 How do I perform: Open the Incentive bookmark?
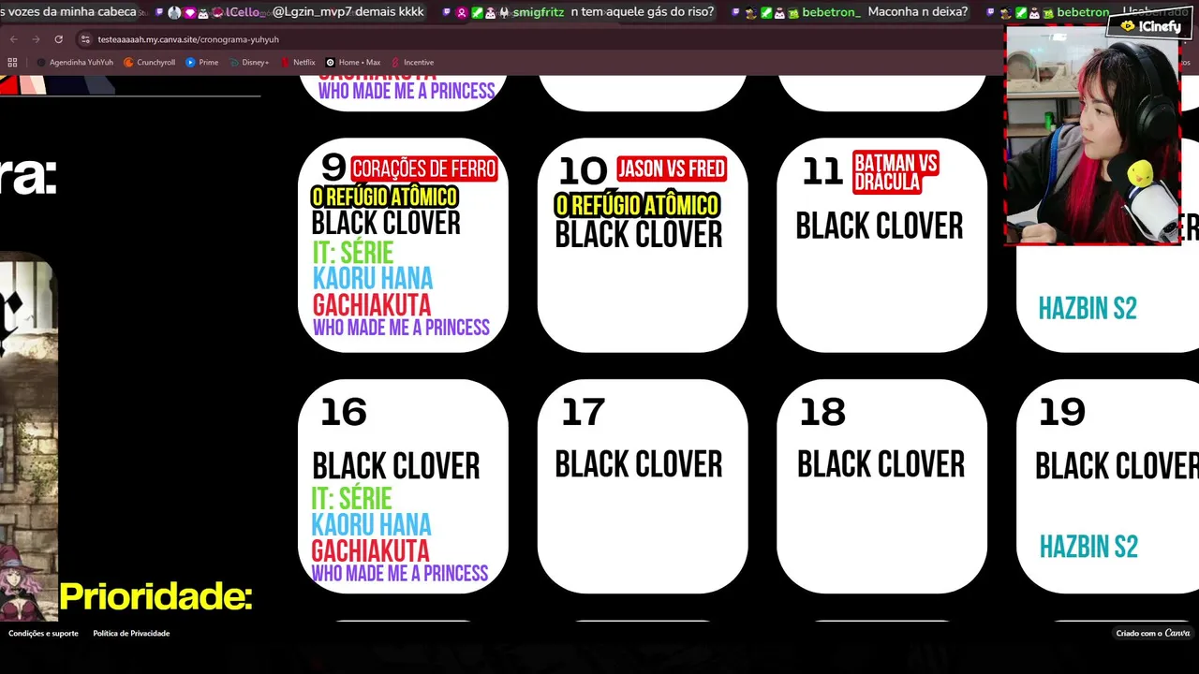[413, 63]
